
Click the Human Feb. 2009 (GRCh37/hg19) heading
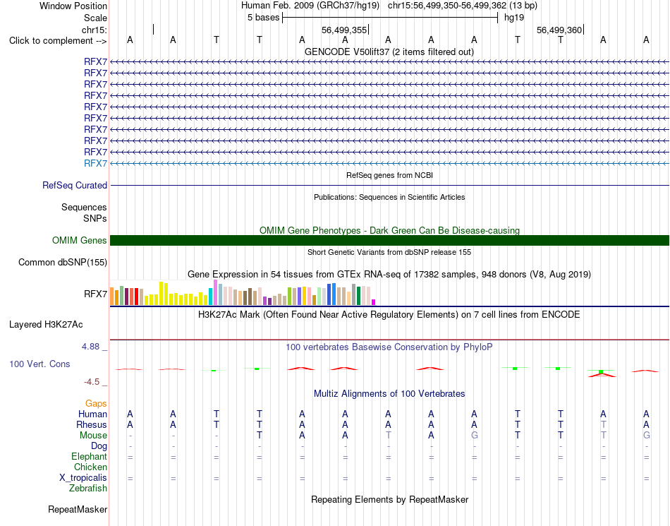tap(310, 6)
